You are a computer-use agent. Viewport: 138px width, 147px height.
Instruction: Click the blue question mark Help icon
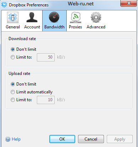[8, 139]
